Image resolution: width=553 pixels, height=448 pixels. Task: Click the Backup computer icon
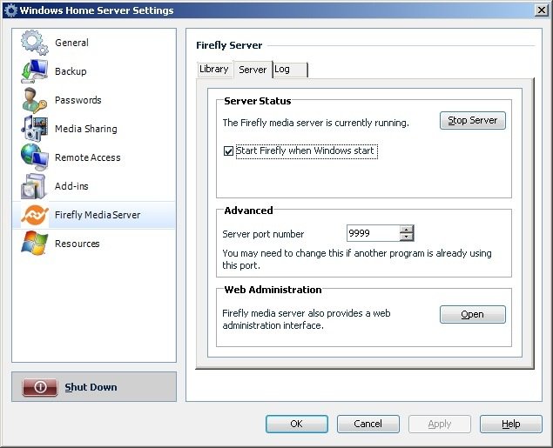pyautogui.click(x=34, y=71)
